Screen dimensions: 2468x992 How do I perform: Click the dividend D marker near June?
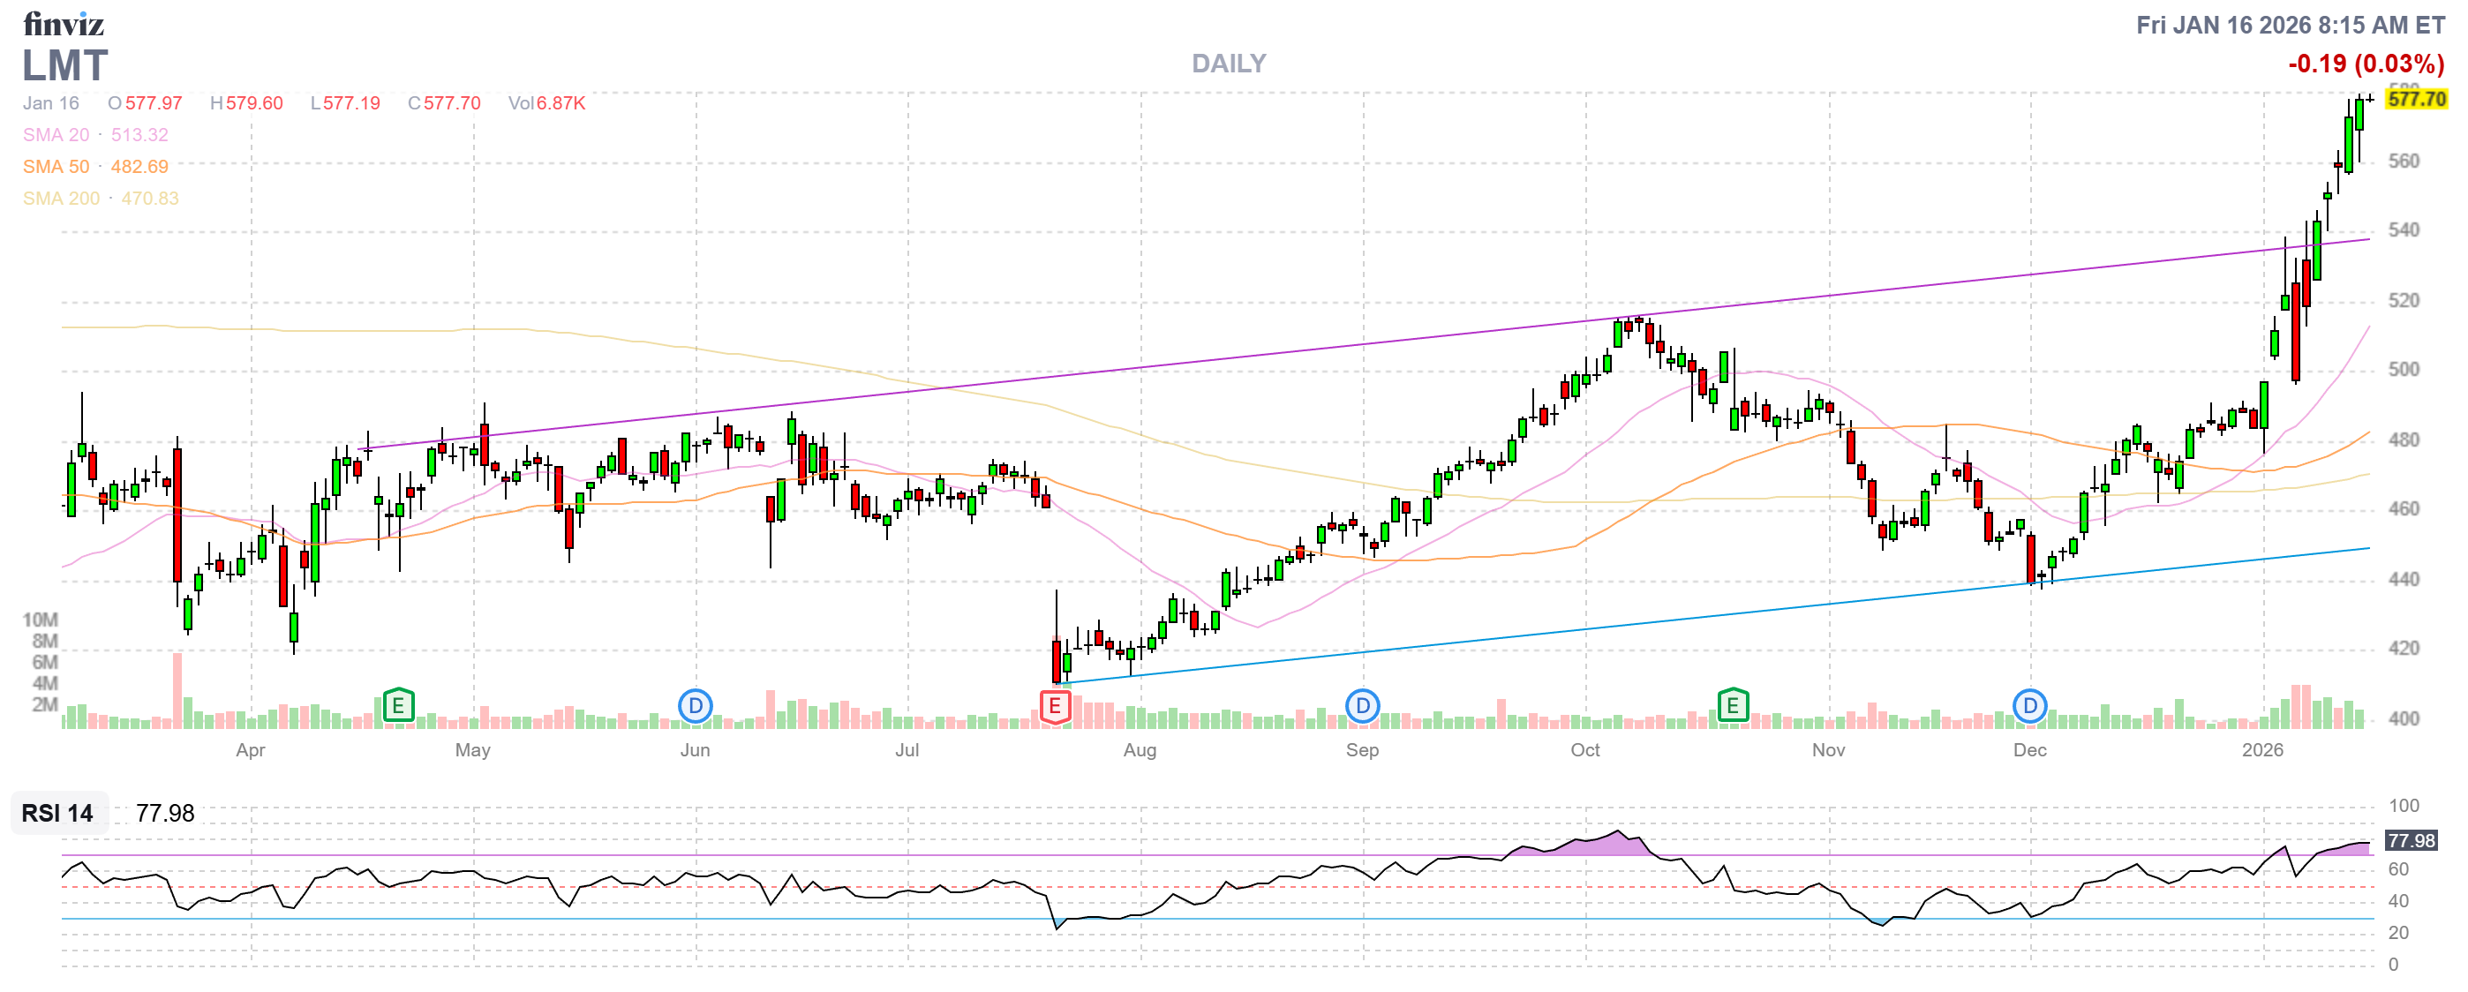click(695, 707)
